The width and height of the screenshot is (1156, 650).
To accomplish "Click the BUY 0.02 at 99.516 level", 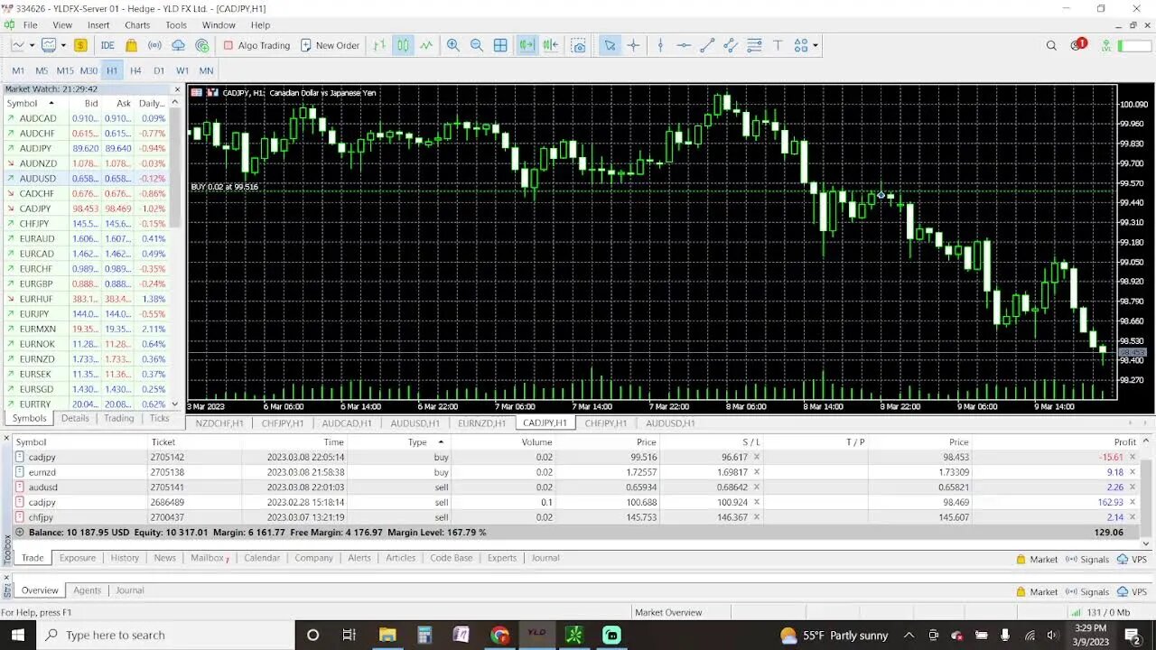I will pyautogui.click(x=225, y=187).
